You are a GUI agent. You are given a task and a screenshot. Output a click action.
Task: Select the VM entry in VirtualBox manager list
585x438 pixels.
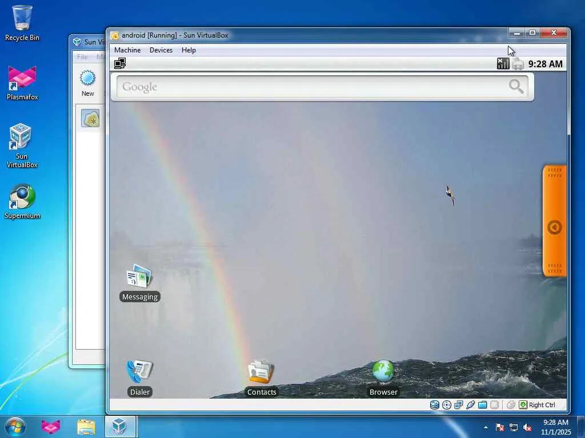91,119
